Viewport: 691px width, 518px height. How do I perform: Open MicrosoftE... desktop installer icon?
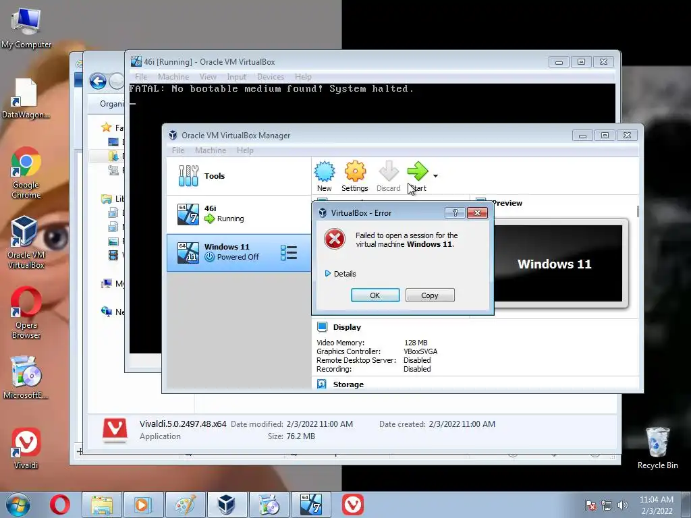26,378
